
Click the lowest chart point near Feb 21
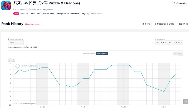164,92
